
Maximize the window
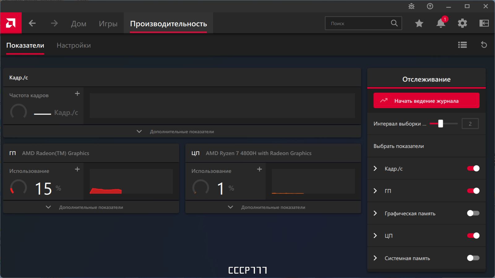(467, 6)
